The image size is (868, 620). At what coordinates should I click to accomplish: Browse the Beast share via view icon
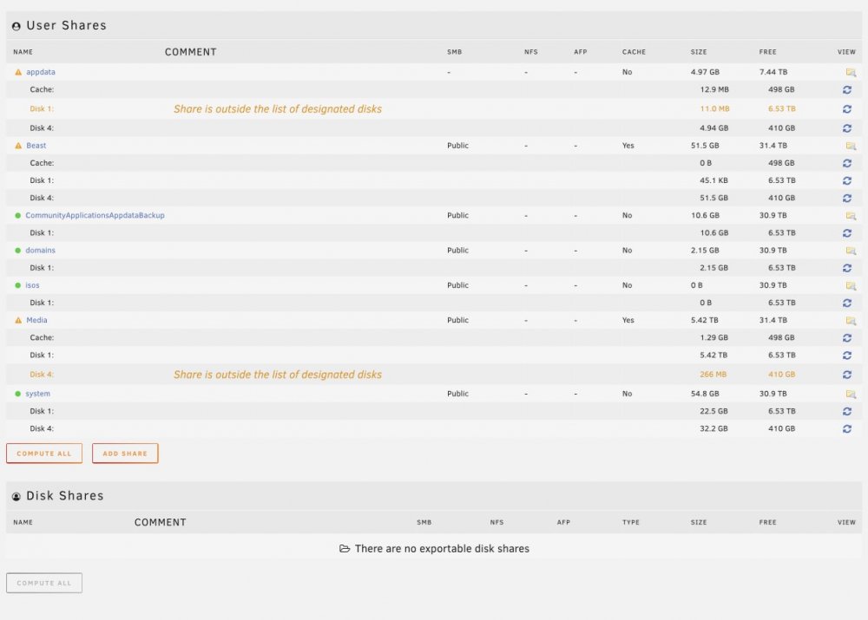coord(851,146)
